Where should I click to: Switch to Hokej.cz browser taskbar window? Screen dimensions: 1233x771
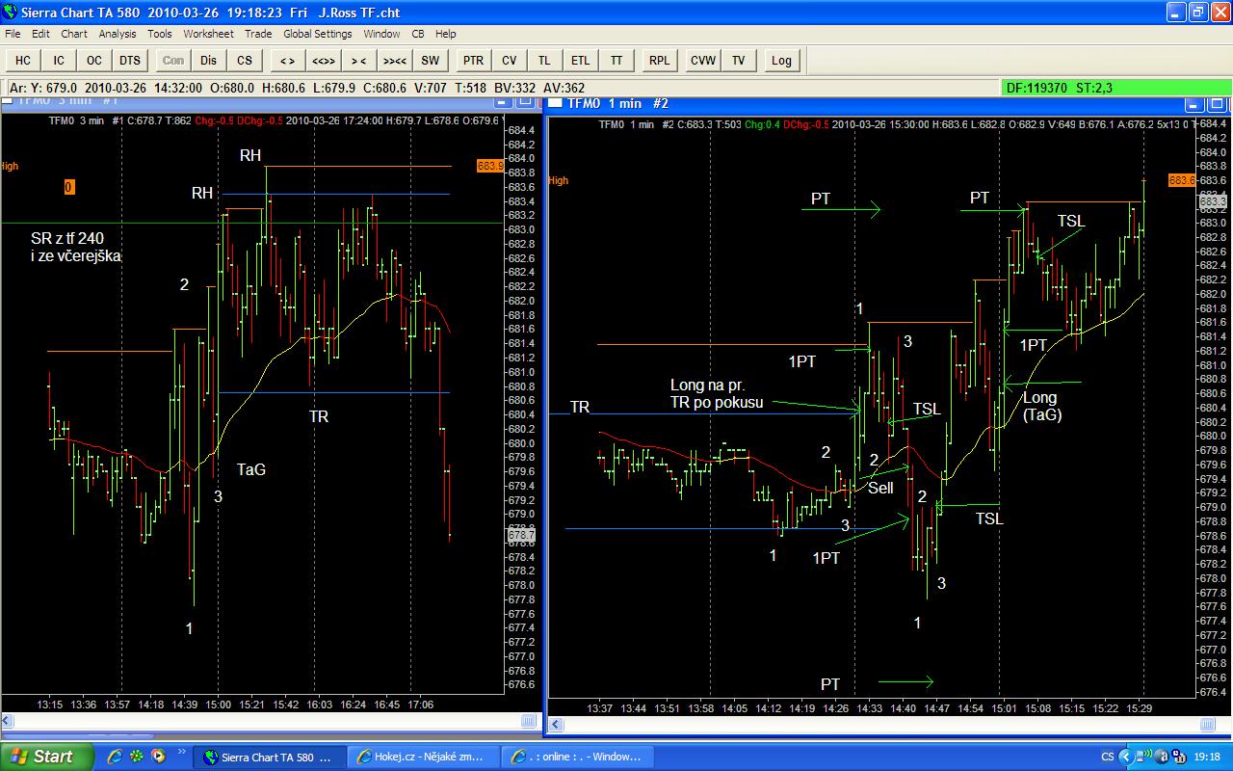click(422, 757)
